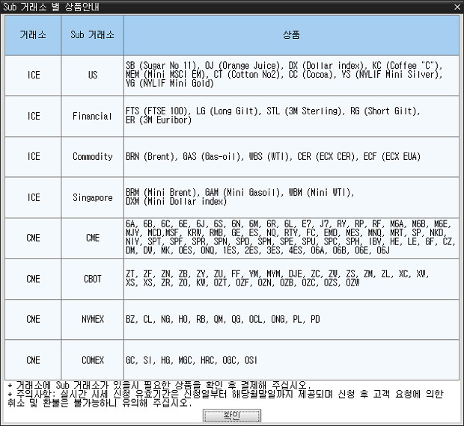Click the products list starting with ZT, ZF, ZN
The width and height of the screenshot is (464, 426).
291,279
